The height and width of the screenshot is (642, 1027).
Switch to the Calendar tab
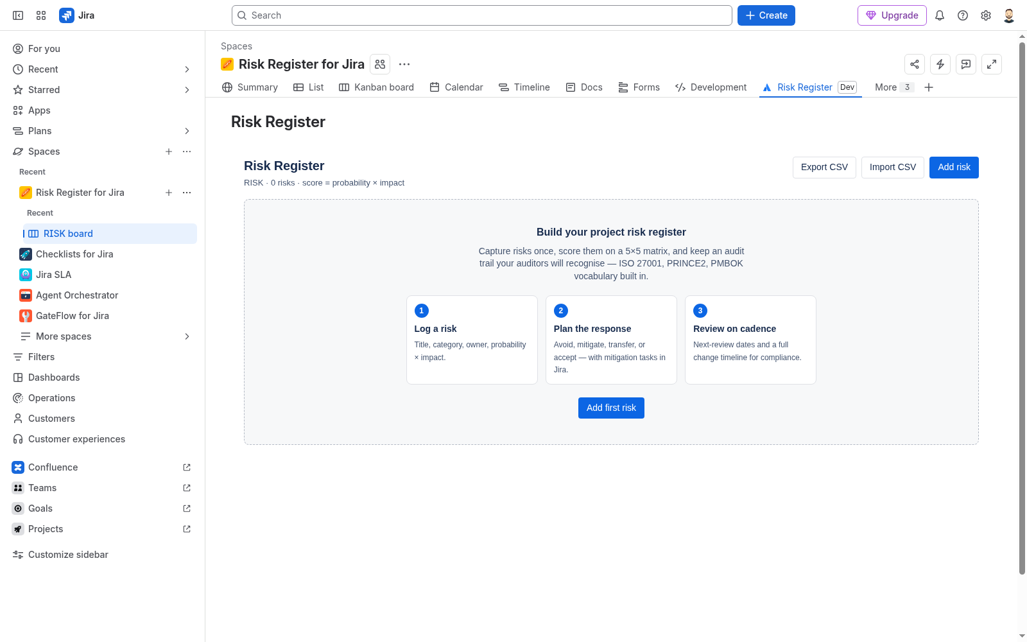pyautogui.click(x=456, y=87)
